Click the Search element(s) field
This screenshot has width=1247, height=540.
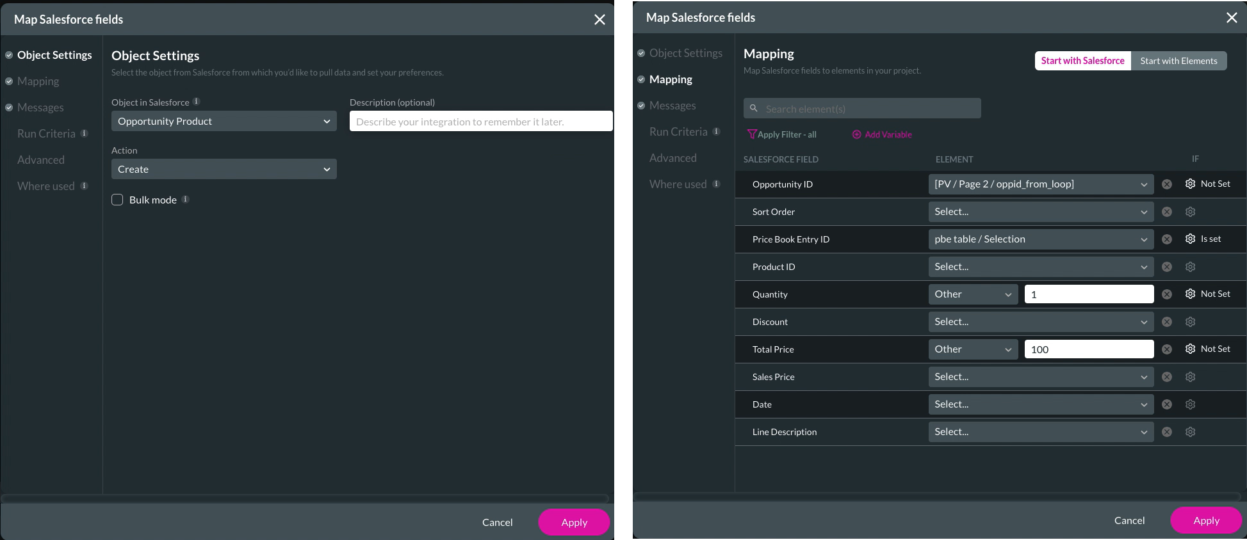pos(862,108)
